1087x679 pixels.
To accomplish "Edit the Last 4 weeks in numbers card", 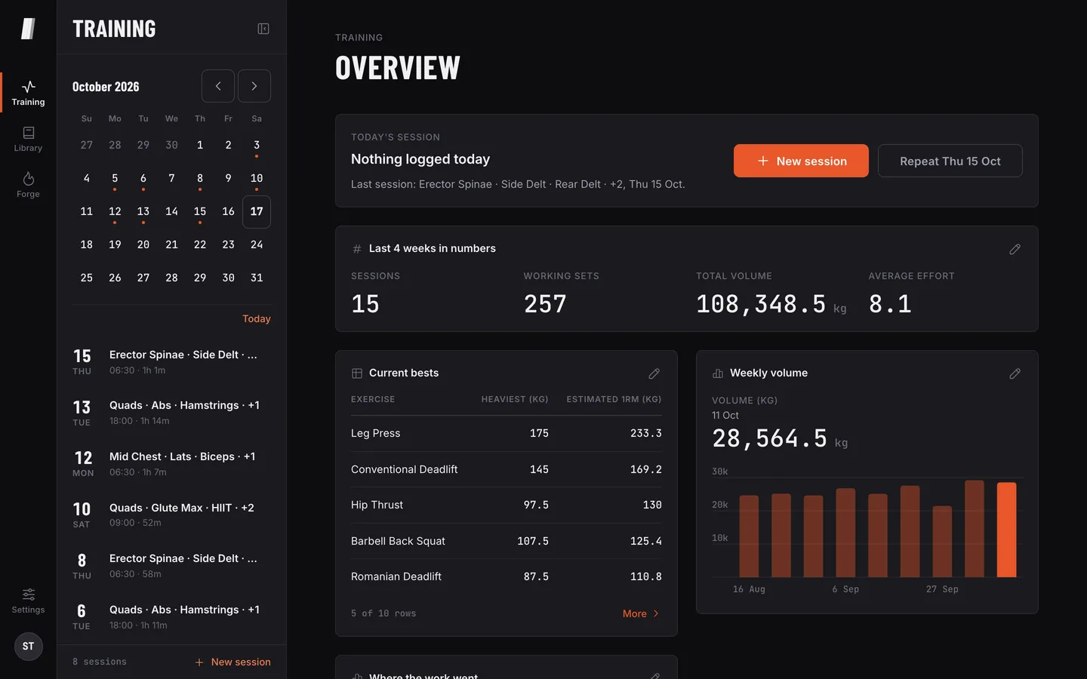I will [x=1015, y=249].
